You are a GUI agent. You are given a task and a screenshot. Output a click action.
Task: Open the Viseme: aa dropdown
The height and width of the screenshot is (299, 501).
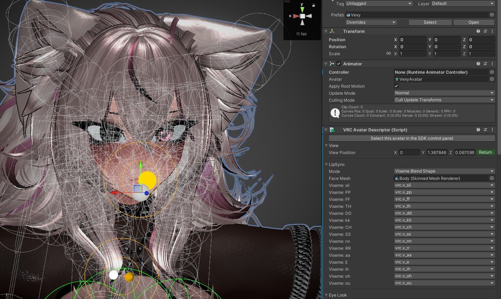click(444, 255)
